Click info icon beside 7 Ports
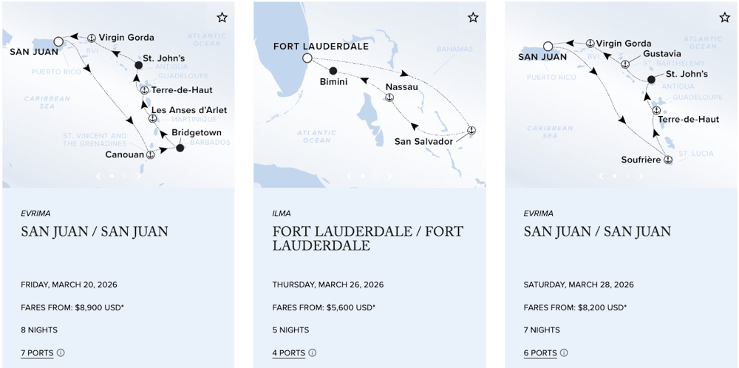Screen dimensions: 739x368 click(61, 353)
